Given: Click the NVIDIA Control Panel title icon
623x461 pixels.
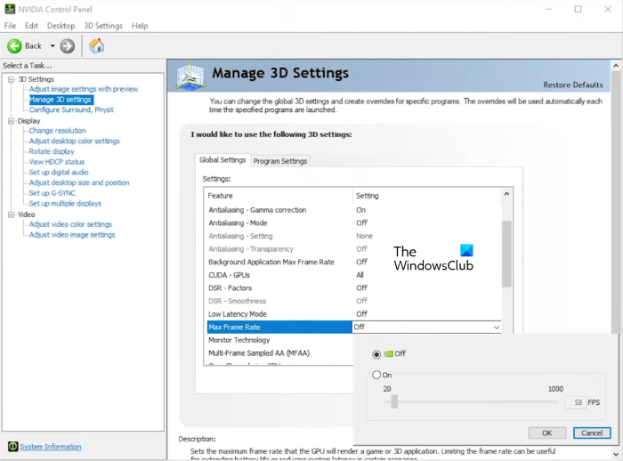Looking at the screenshot, I should pos(9,9).
